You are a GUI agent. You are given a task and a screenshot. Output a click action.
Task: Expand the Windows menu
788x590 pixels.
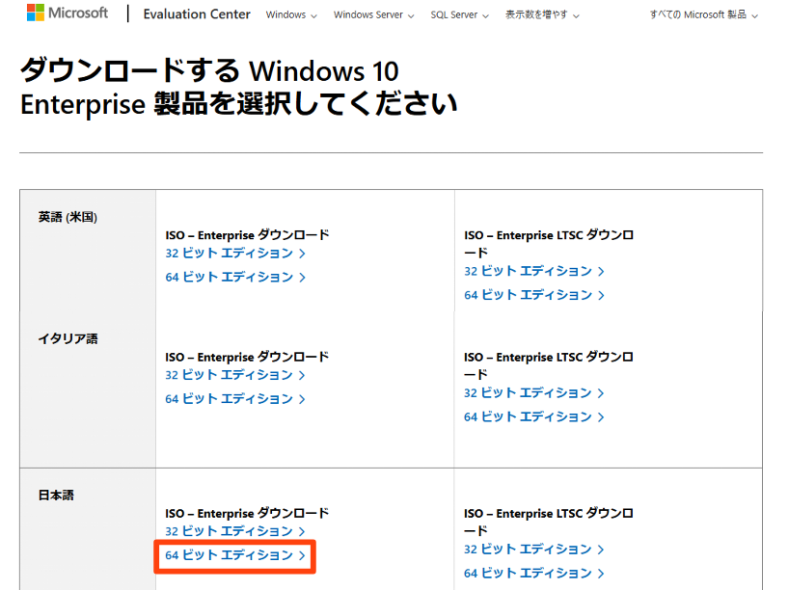[291, 15]
